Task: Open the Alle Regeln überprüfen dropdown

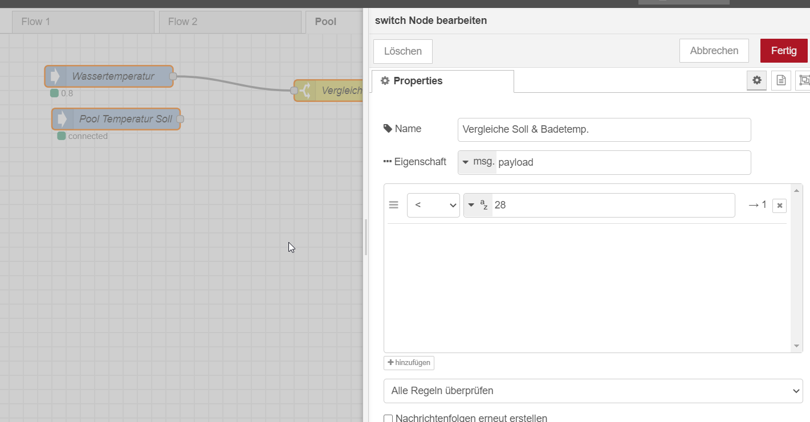Action: click(593, 391)
